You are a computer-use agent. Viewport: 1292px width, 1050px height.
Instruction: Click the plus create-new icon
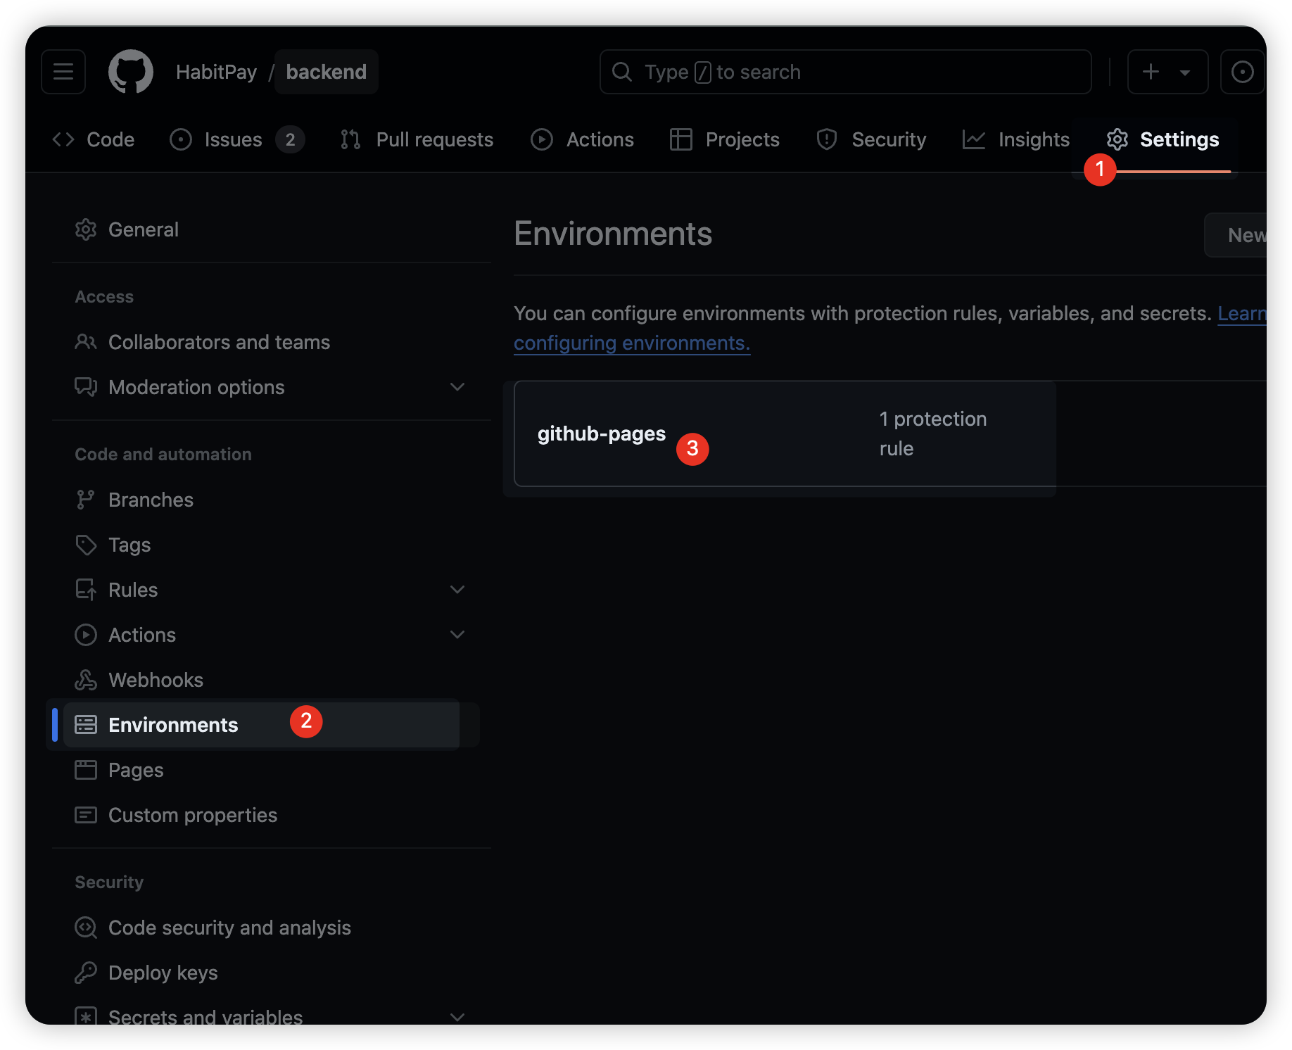point(1151,72)
